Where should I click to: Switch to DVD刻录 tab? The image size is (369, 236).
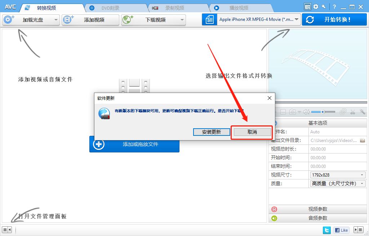point(110,8)
